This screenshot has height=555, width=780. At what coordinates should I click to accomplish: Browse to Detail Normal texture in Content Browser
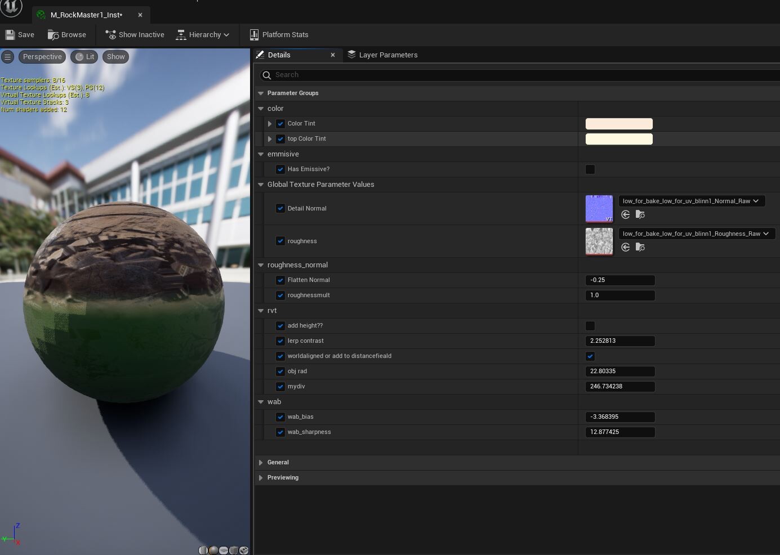tap(640, 214)
